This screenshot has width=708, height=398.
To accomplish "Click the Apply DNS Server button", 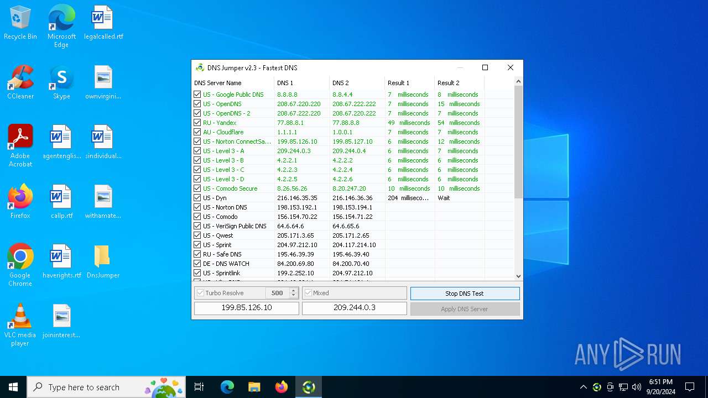I will click(465, 309).
